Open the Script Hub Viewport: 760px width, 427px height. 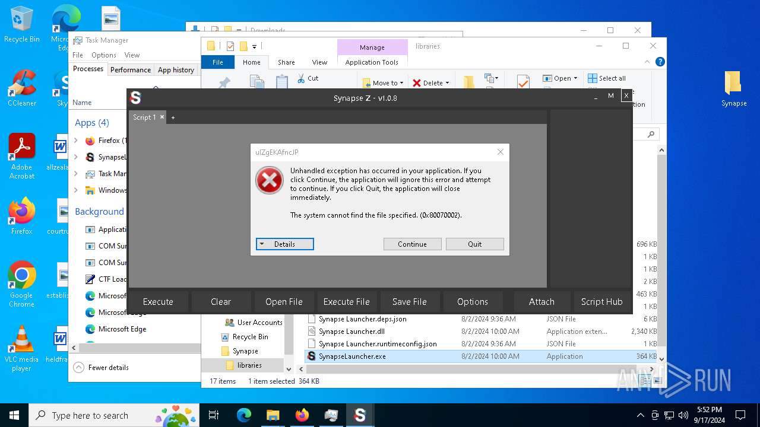pos(601,302)
